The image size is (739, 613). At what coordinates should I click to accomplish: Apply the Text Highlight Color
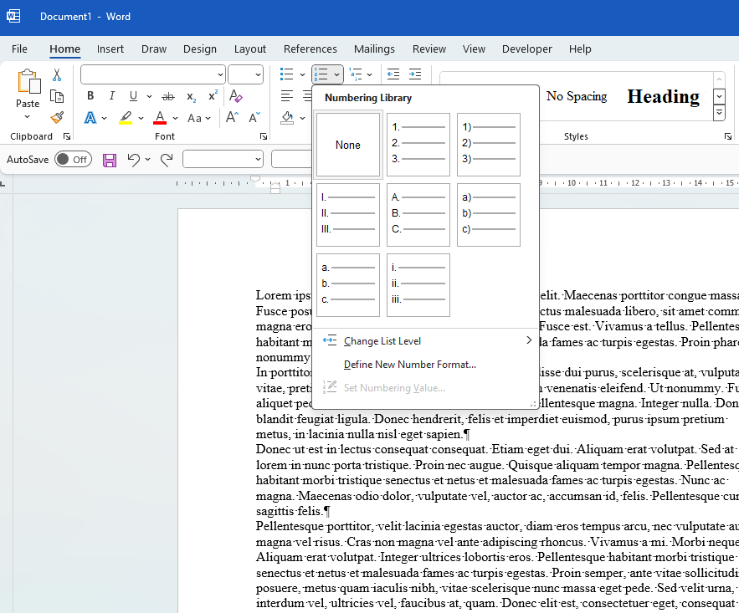(x=127, y=118)
